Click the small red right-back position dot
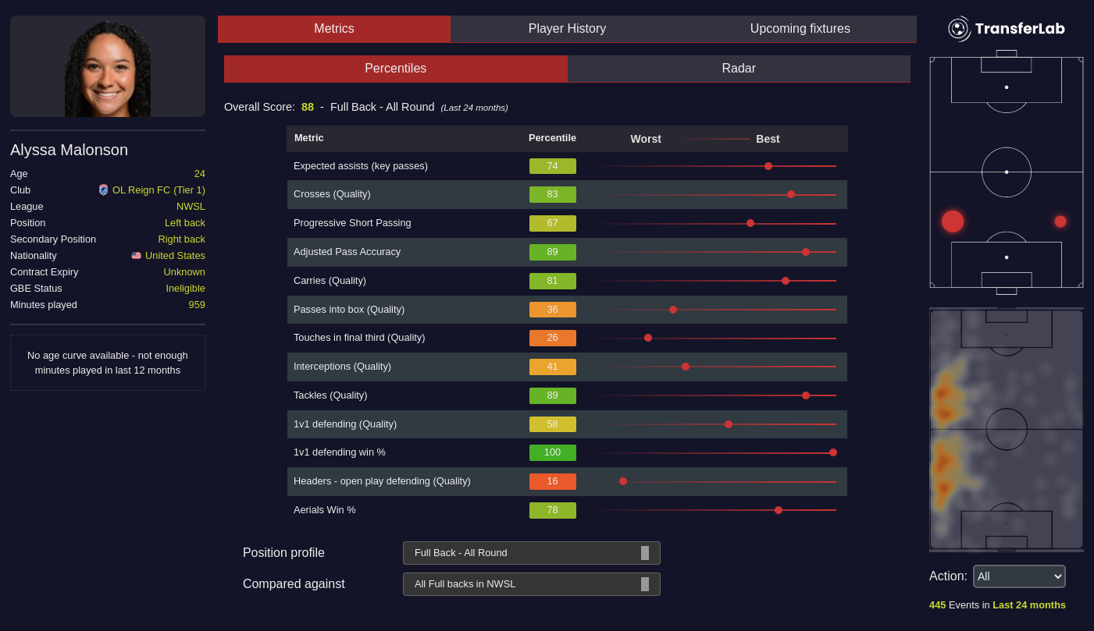Image resolution: width=1094 pixels, height=631 pixels. pyautogui.click(x=1060, y=222)
